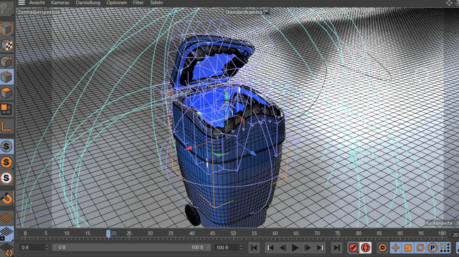Open the viewport hamburger menu
Viewport: 459px width, 257px height.
tap(21, 3)
